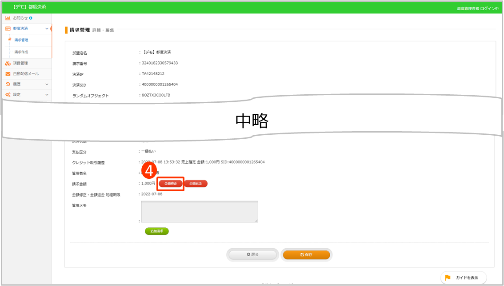Click the green 追加請求 button
The image size is (504, 286).
157,231
